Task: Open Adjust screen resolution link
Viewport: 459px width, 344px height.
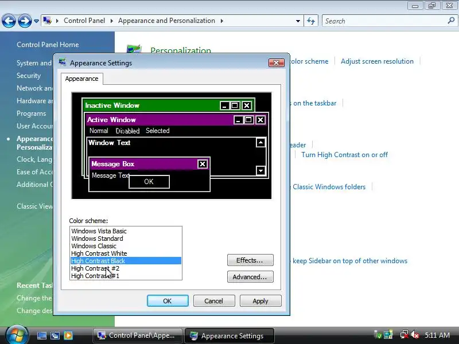Action: (x=377, y=61)
